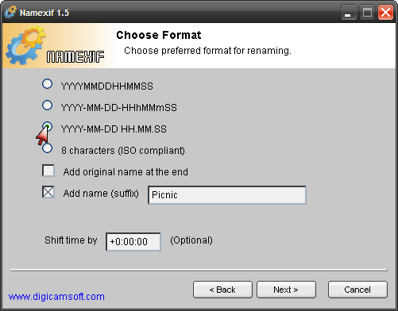Cancel the renaming wizard
398x311 pixels.
click(x=357, y=290)
